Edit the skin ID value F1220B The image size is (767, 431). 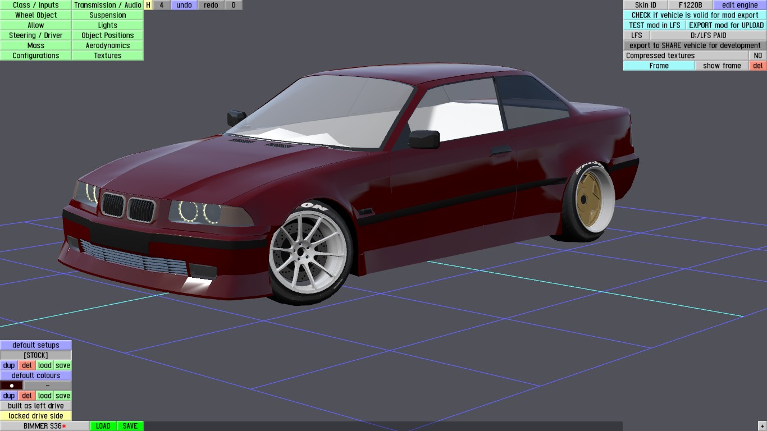pyautogui.click(x=691, y=5)
